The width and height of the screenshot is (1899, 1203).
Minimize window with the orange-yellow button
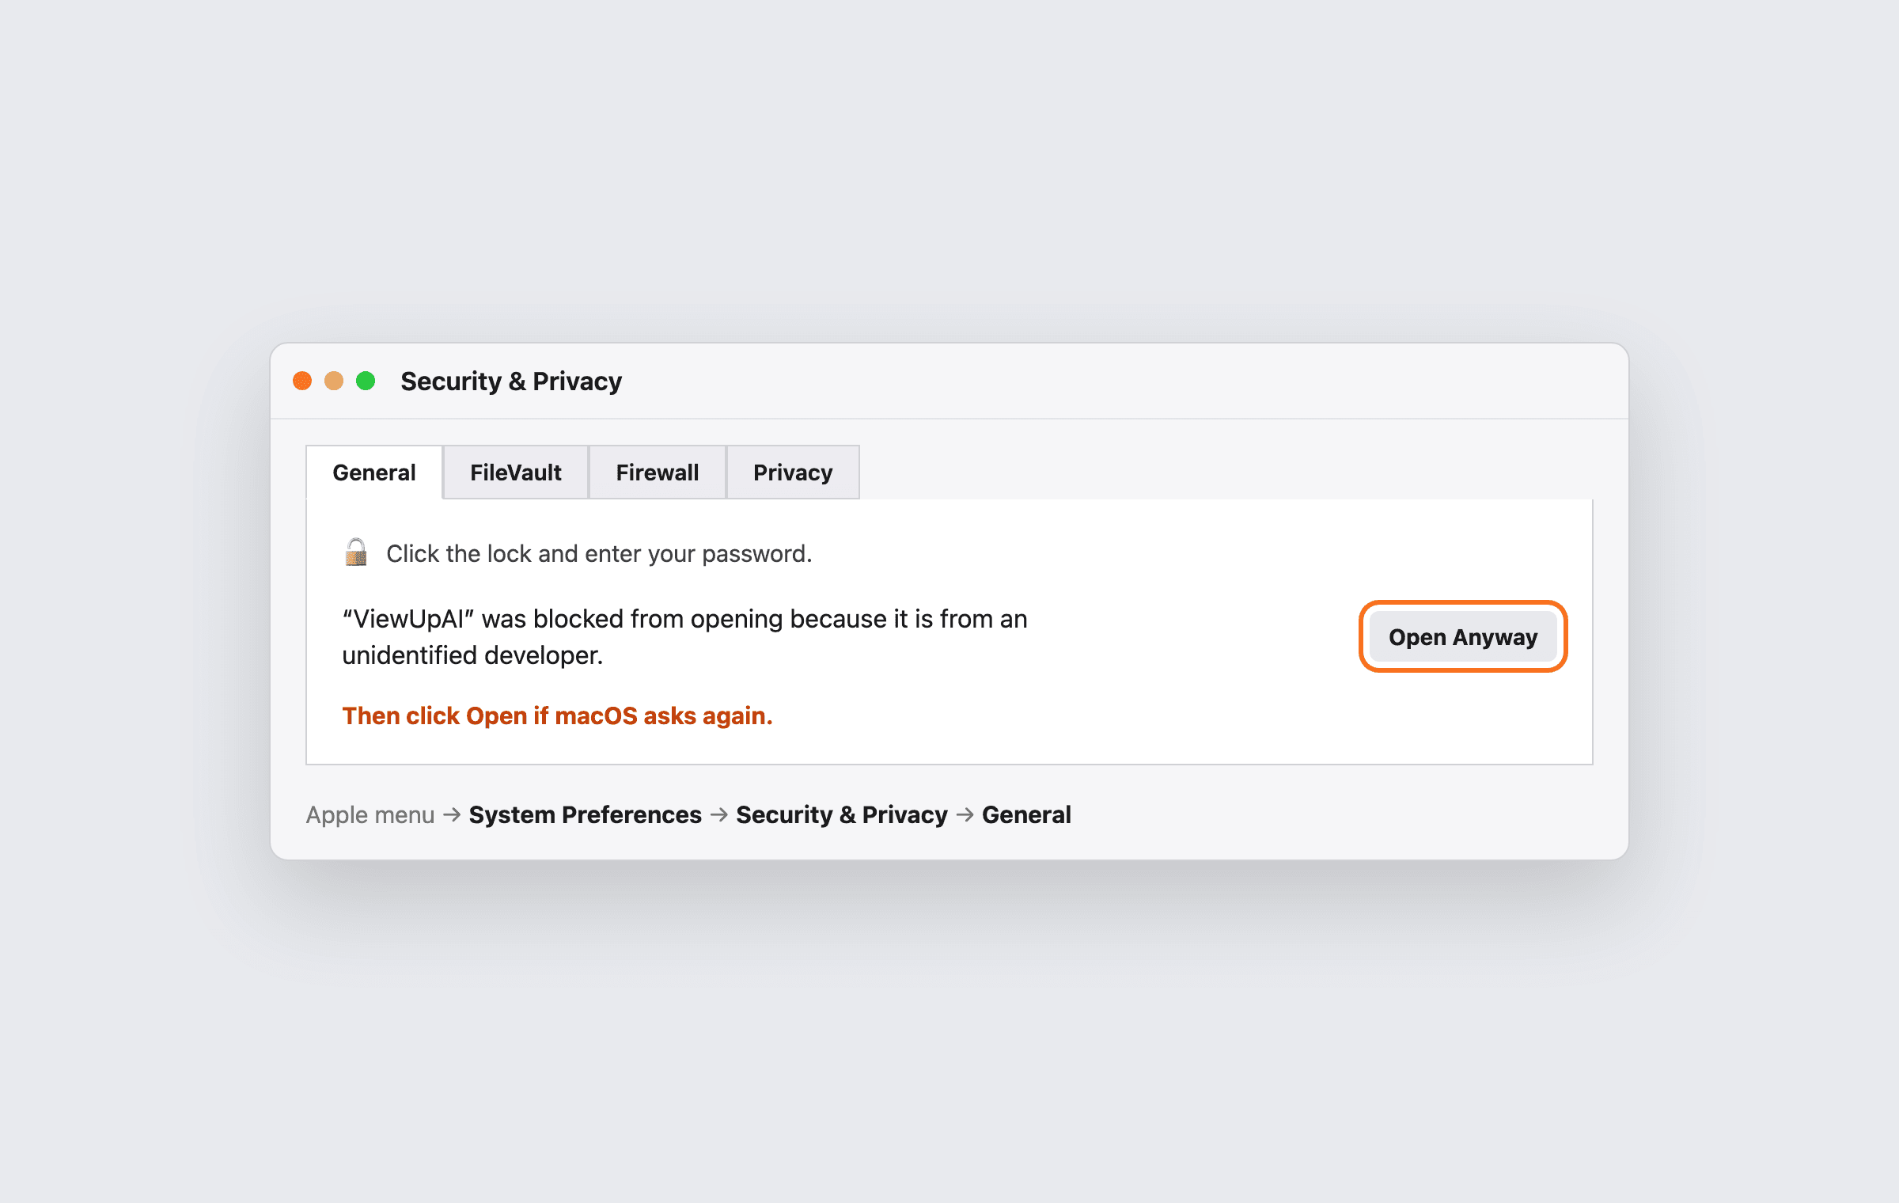[334, 381]
